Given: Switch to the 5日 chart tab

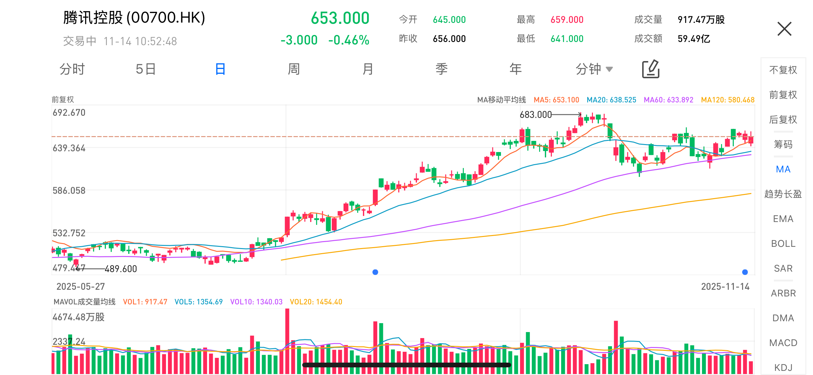Looking at the screenshot, I should pyautogui.click(x=146, y=69).
